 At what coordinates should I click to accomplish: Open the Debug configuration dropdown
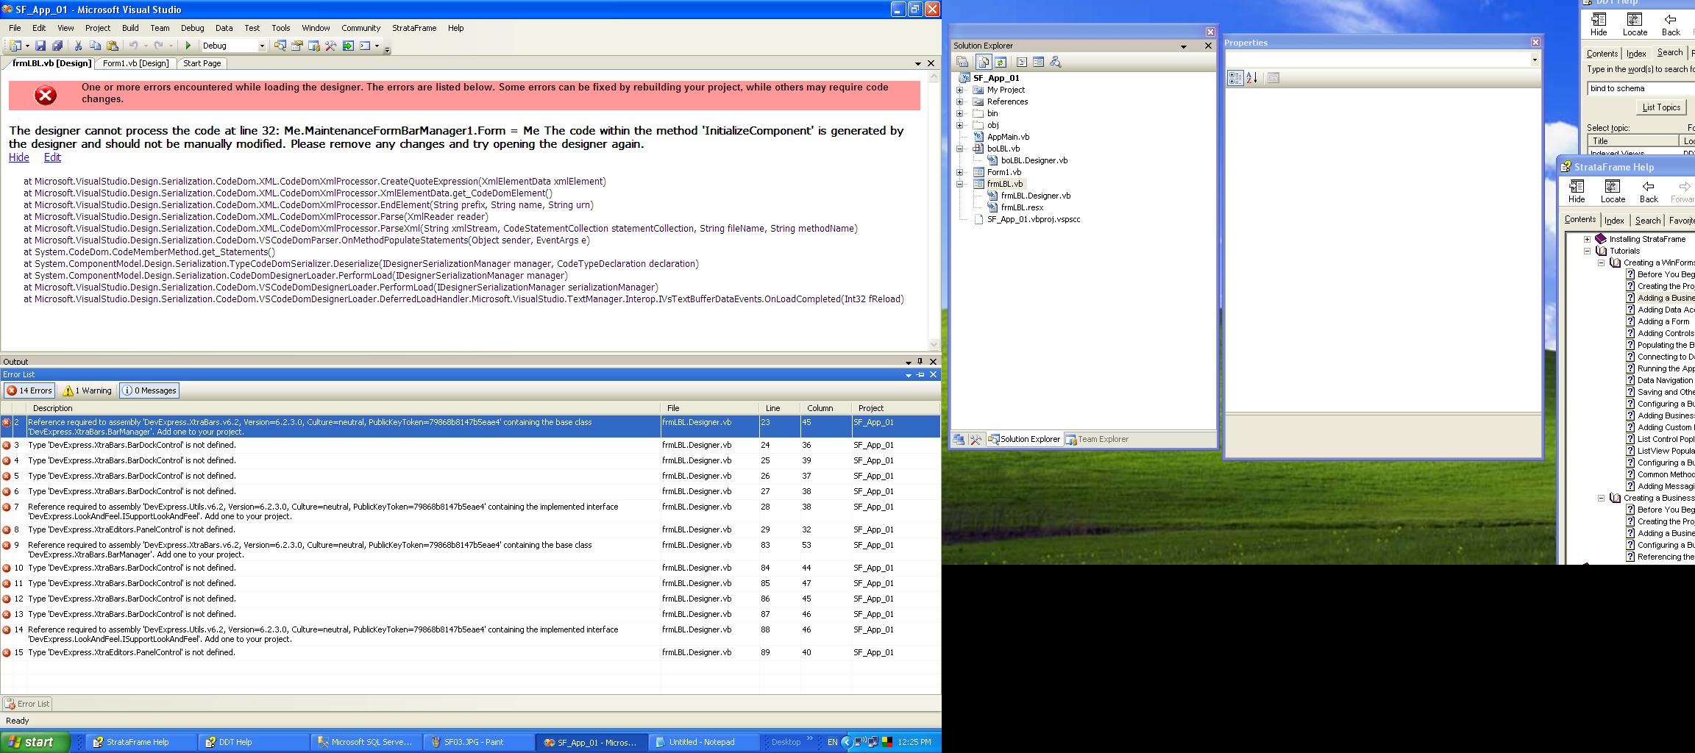(261, 46)
